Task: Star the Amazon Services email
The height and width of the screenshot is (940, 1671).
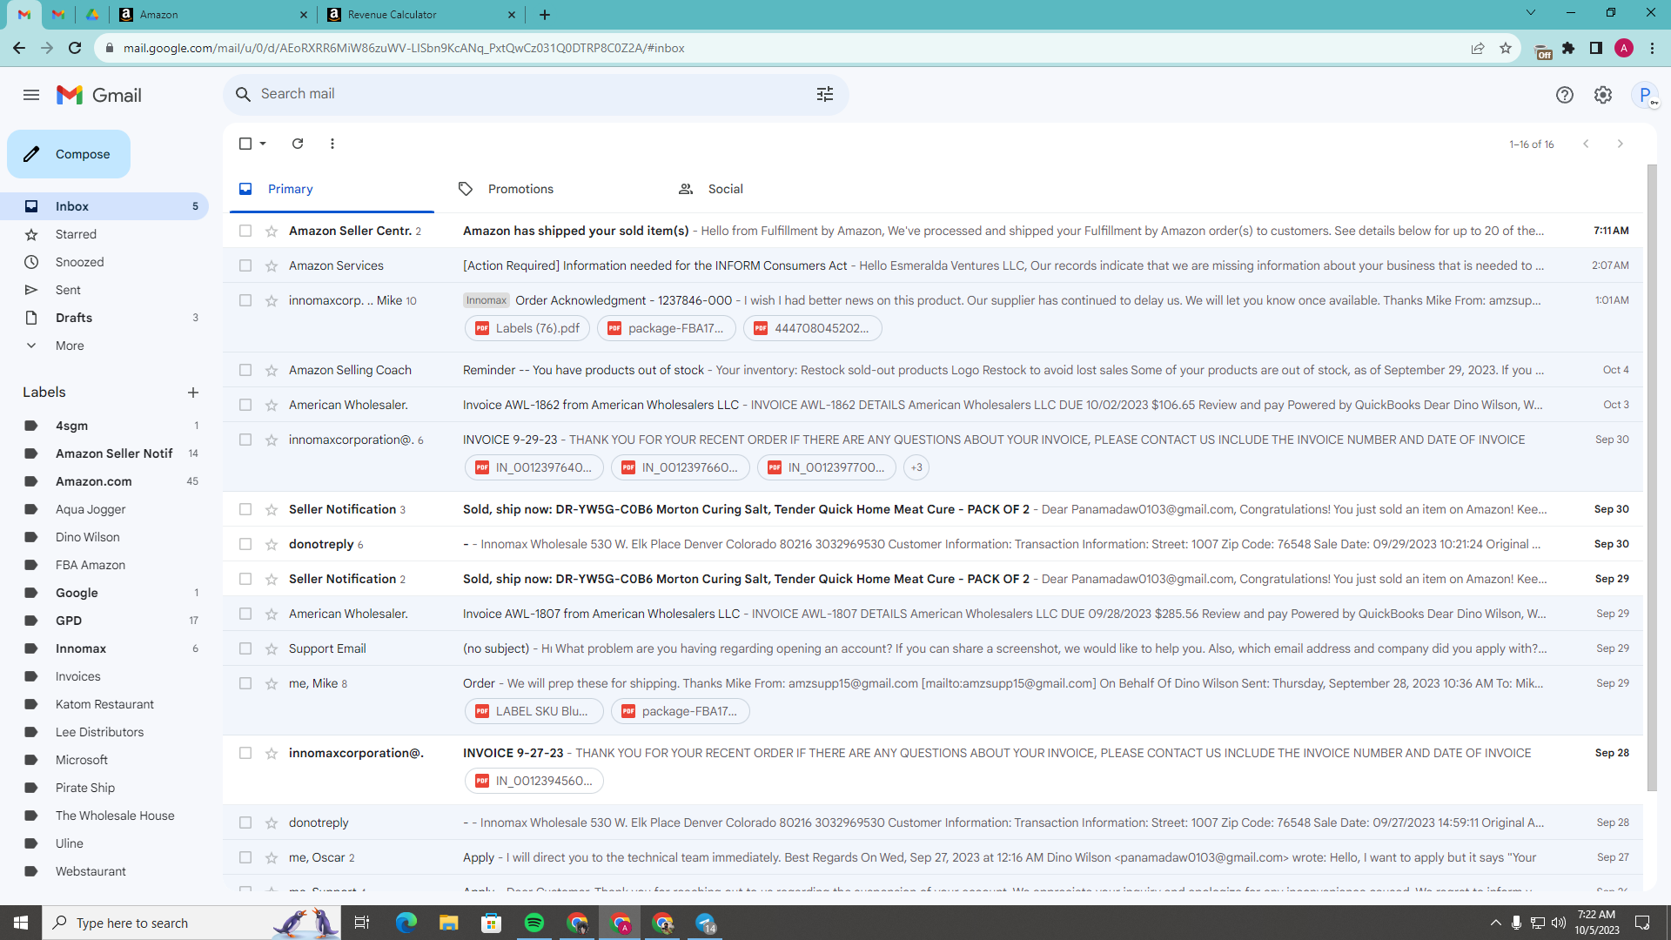Action: pos(272,265)
